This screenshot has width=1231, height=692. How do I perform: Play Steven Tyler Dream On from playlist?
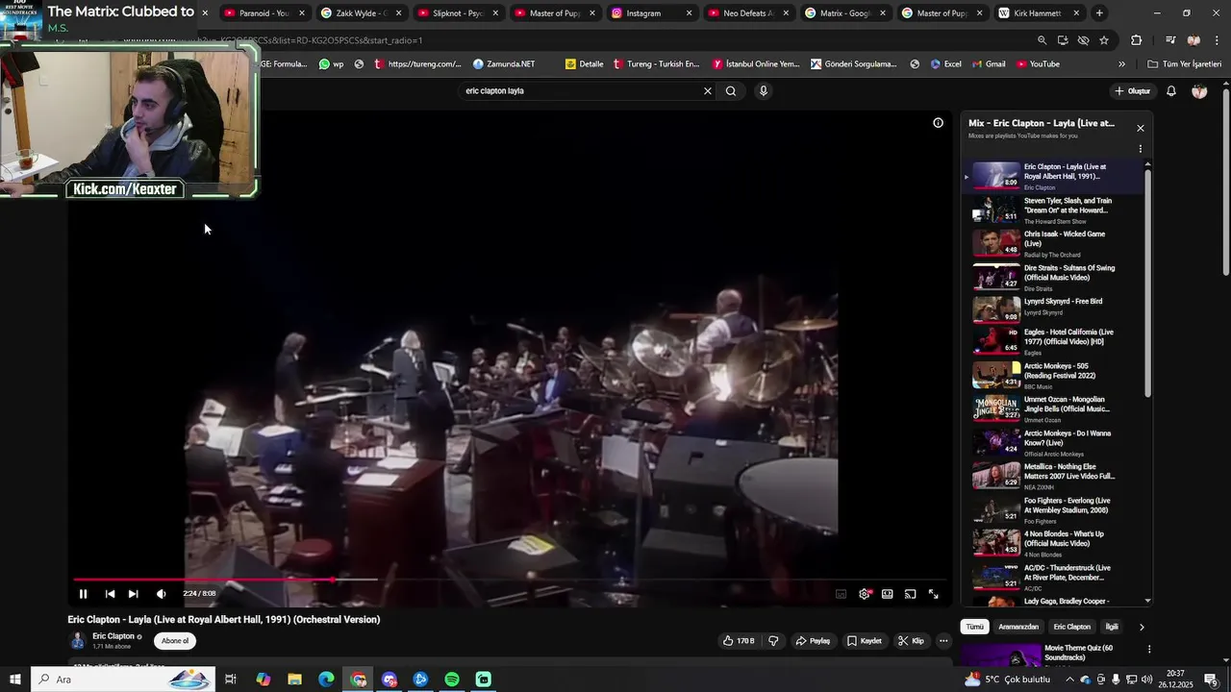(x=1056, y=210)
